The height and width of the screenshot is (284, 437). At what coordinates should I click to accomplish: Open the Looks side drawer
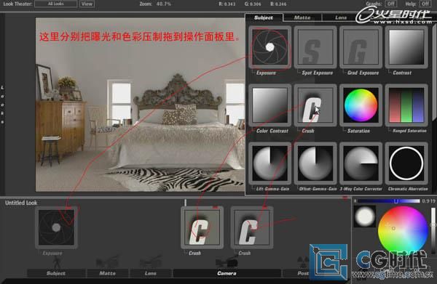[x=2, y=105]
